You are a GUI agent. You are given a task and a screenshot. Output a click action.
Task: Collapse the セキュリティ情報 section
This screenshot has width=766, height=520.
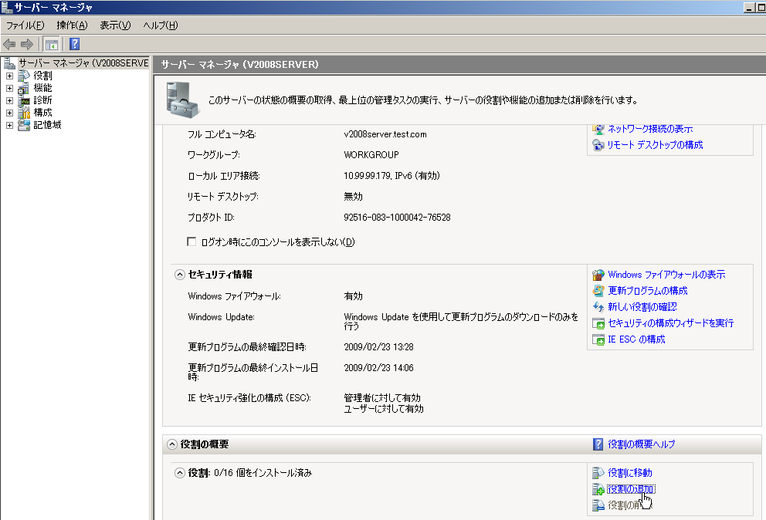click(179, 275)
